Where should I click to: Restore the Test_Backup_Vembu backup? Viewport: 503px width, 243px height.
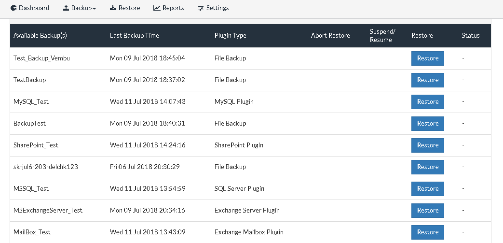428,58
